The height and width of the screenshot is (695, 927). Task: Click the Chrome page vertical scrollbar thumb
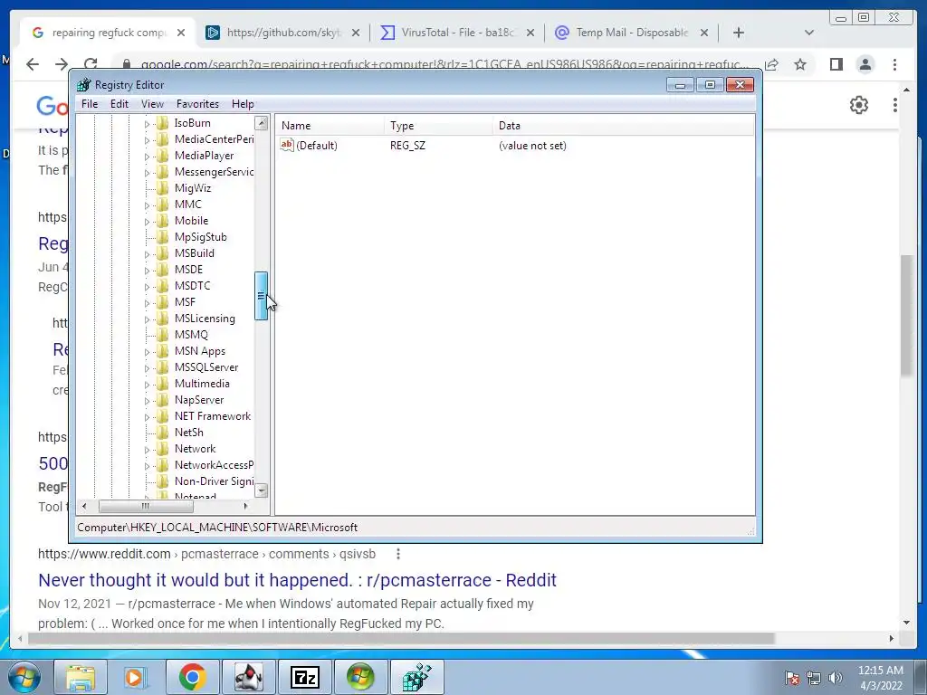coord(906,315)
